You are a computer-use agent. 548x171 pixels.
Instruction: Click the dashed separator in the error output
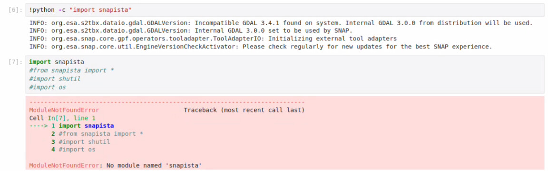167,102
